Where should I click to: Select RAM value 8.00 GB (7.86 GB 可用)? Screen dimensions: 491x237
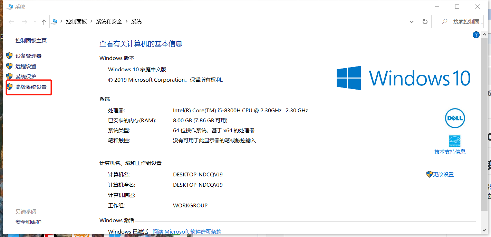200,121
